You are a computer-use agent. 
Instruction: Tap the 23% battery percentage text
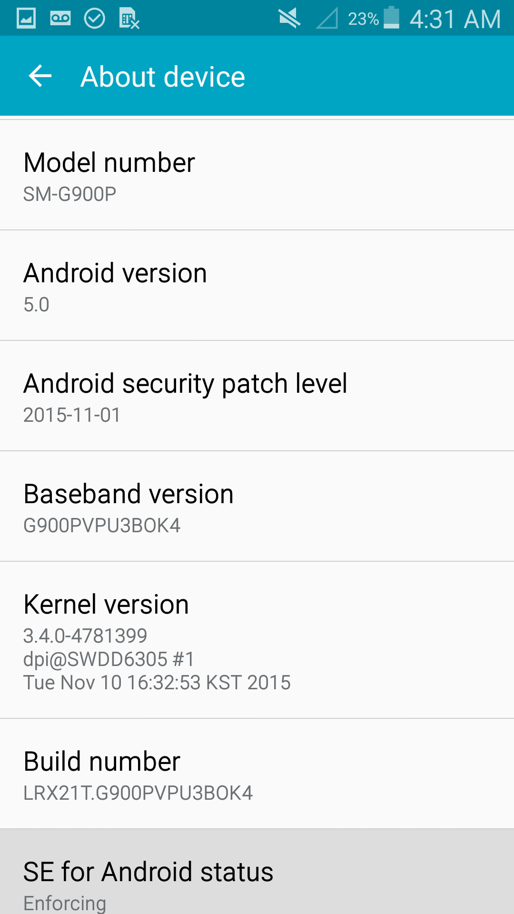364,19
